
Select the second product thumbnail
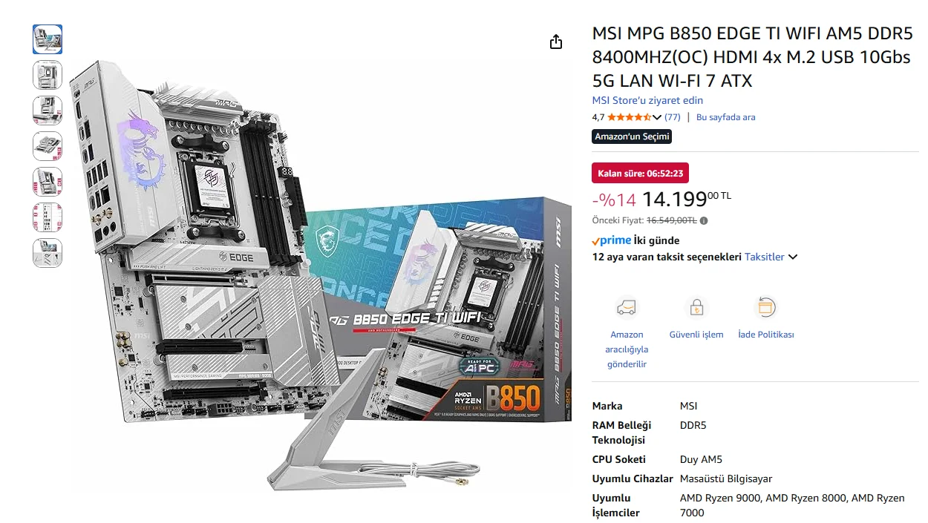coord(48,75)
